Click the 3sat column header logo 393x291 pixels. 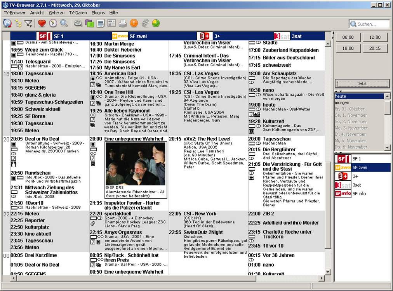282,36
